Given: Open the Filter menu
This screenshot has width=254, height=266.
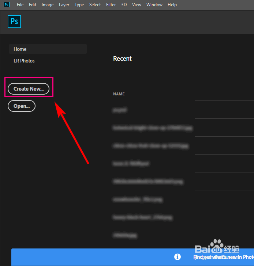Looking at the screenshot, I should [x=111, y=5].
